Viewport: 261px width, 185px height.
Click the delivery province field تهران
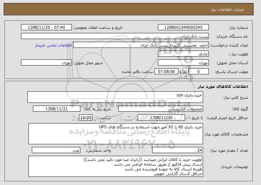click(183, 63)
